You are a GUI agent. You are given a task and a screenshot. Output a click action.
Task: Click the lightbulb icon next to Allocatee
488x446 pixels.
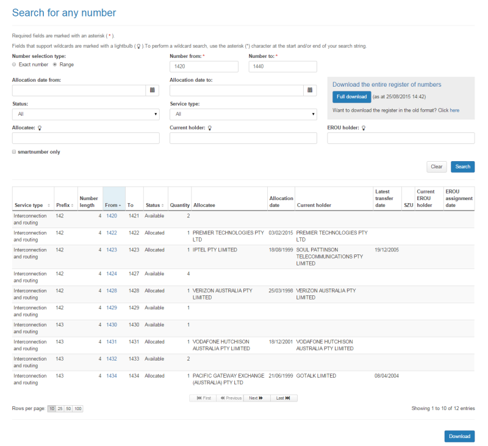point(40,128)
